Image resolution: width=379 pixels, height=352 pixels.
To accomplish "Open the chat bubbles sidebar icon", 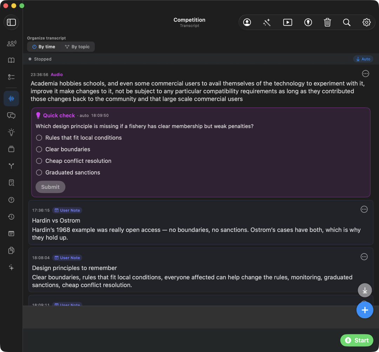I will click(11, 115).
